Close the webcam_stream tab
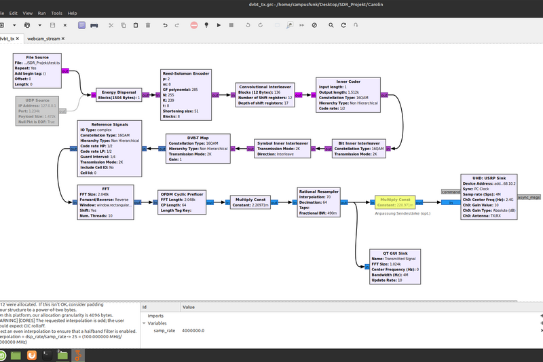The image size is (543, 362). [x=63, y=39]
